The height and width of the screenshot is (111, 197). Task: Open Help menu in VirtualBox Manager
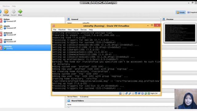coord(14,6)
